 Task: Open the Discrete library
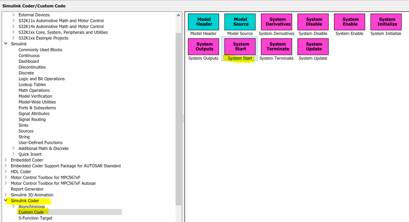(26, 73)
